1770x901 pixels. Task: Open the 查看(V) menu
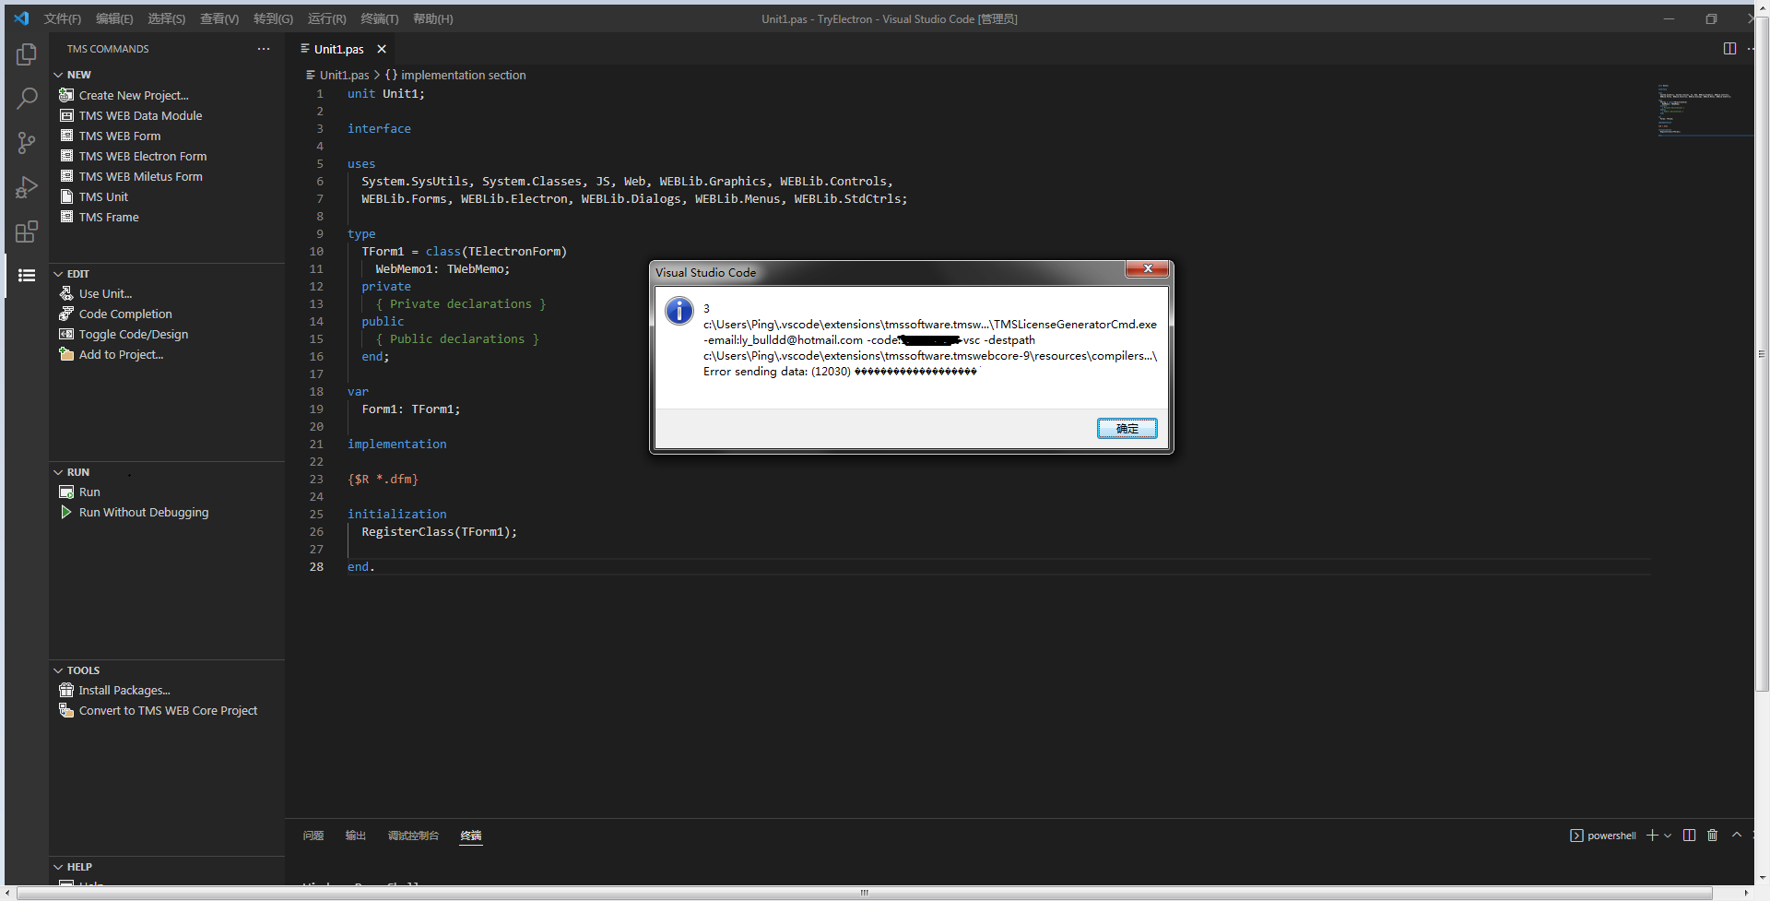(219, 18)
